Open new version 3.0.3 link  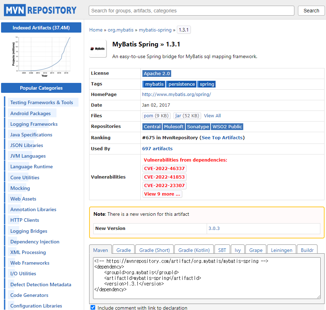click(214, 228)
